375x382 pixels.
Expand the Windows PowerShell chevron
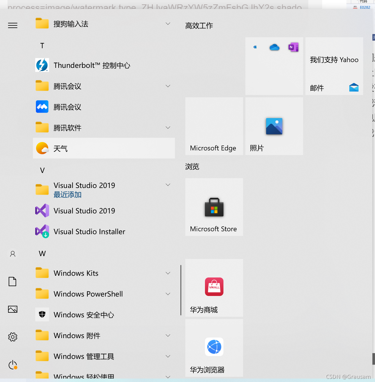(x=168, y=294)
